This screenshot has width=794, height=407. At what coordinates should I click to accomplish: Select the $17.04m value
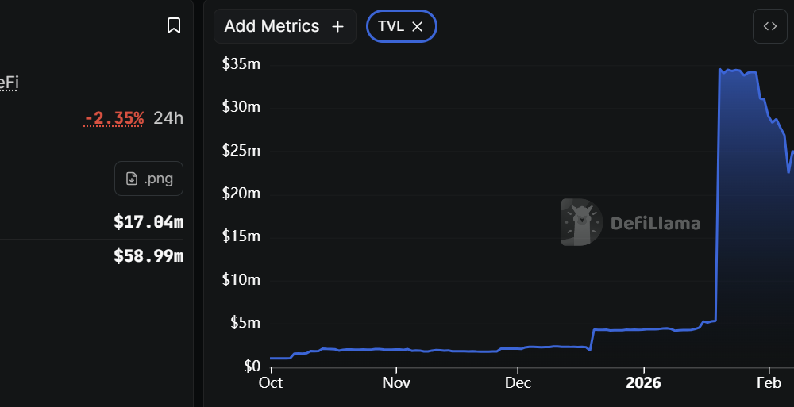pyautogui.click(x=148, y=221)
